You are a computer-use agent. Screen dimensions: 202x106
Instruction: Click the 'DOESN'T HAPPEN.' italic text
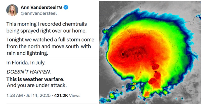tap(29, 72)
